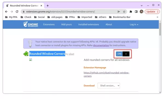Open author yilozt's profile link
The image size is (164, 99).
[x=71, y=54]
